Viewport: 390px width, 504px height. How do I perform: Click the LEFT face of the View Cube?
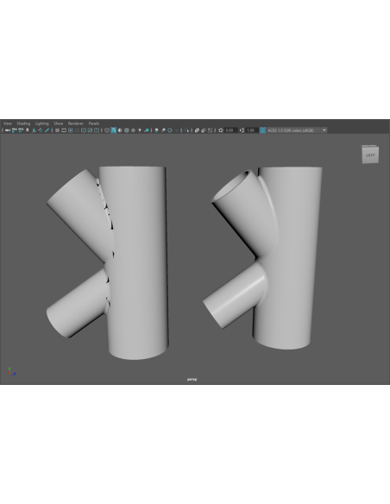(370, 155)
